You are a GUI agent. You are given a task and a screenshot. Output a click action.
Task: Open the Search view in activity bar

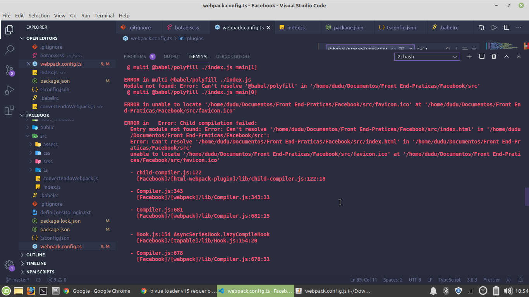9,50
